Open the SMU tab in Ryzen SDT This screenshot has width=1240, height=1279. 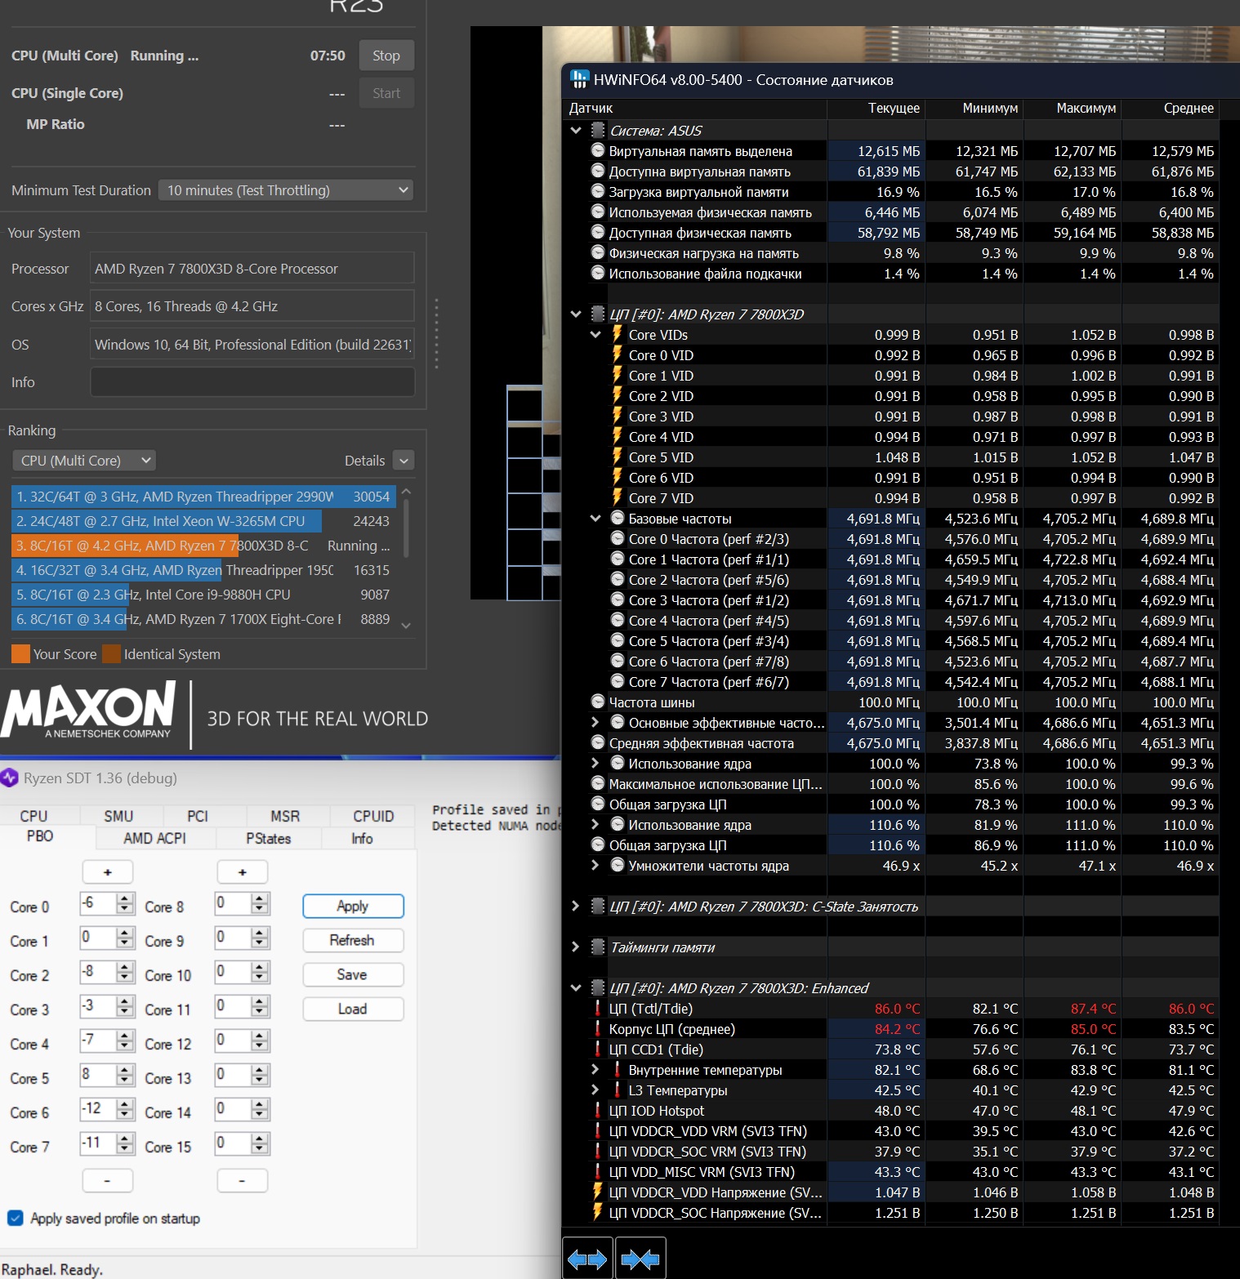pyautogui.click(x=118, y=816)
